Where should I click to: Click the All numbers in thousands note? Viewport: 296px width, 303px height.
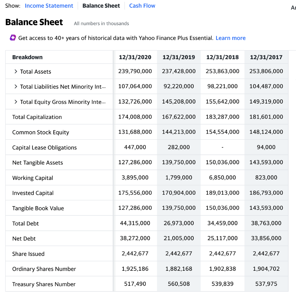(101, 24)
